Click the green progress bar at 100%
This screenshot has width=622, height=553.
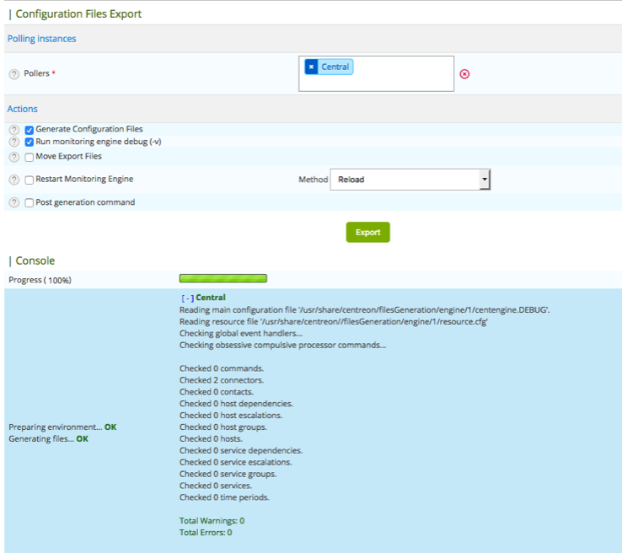click(x=223, y=279)
